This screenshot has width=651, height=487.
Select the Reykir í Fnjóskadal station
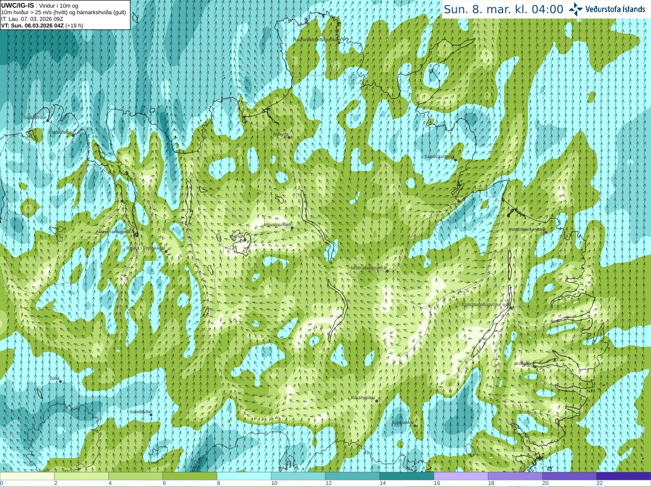click(x=166, y=251)
